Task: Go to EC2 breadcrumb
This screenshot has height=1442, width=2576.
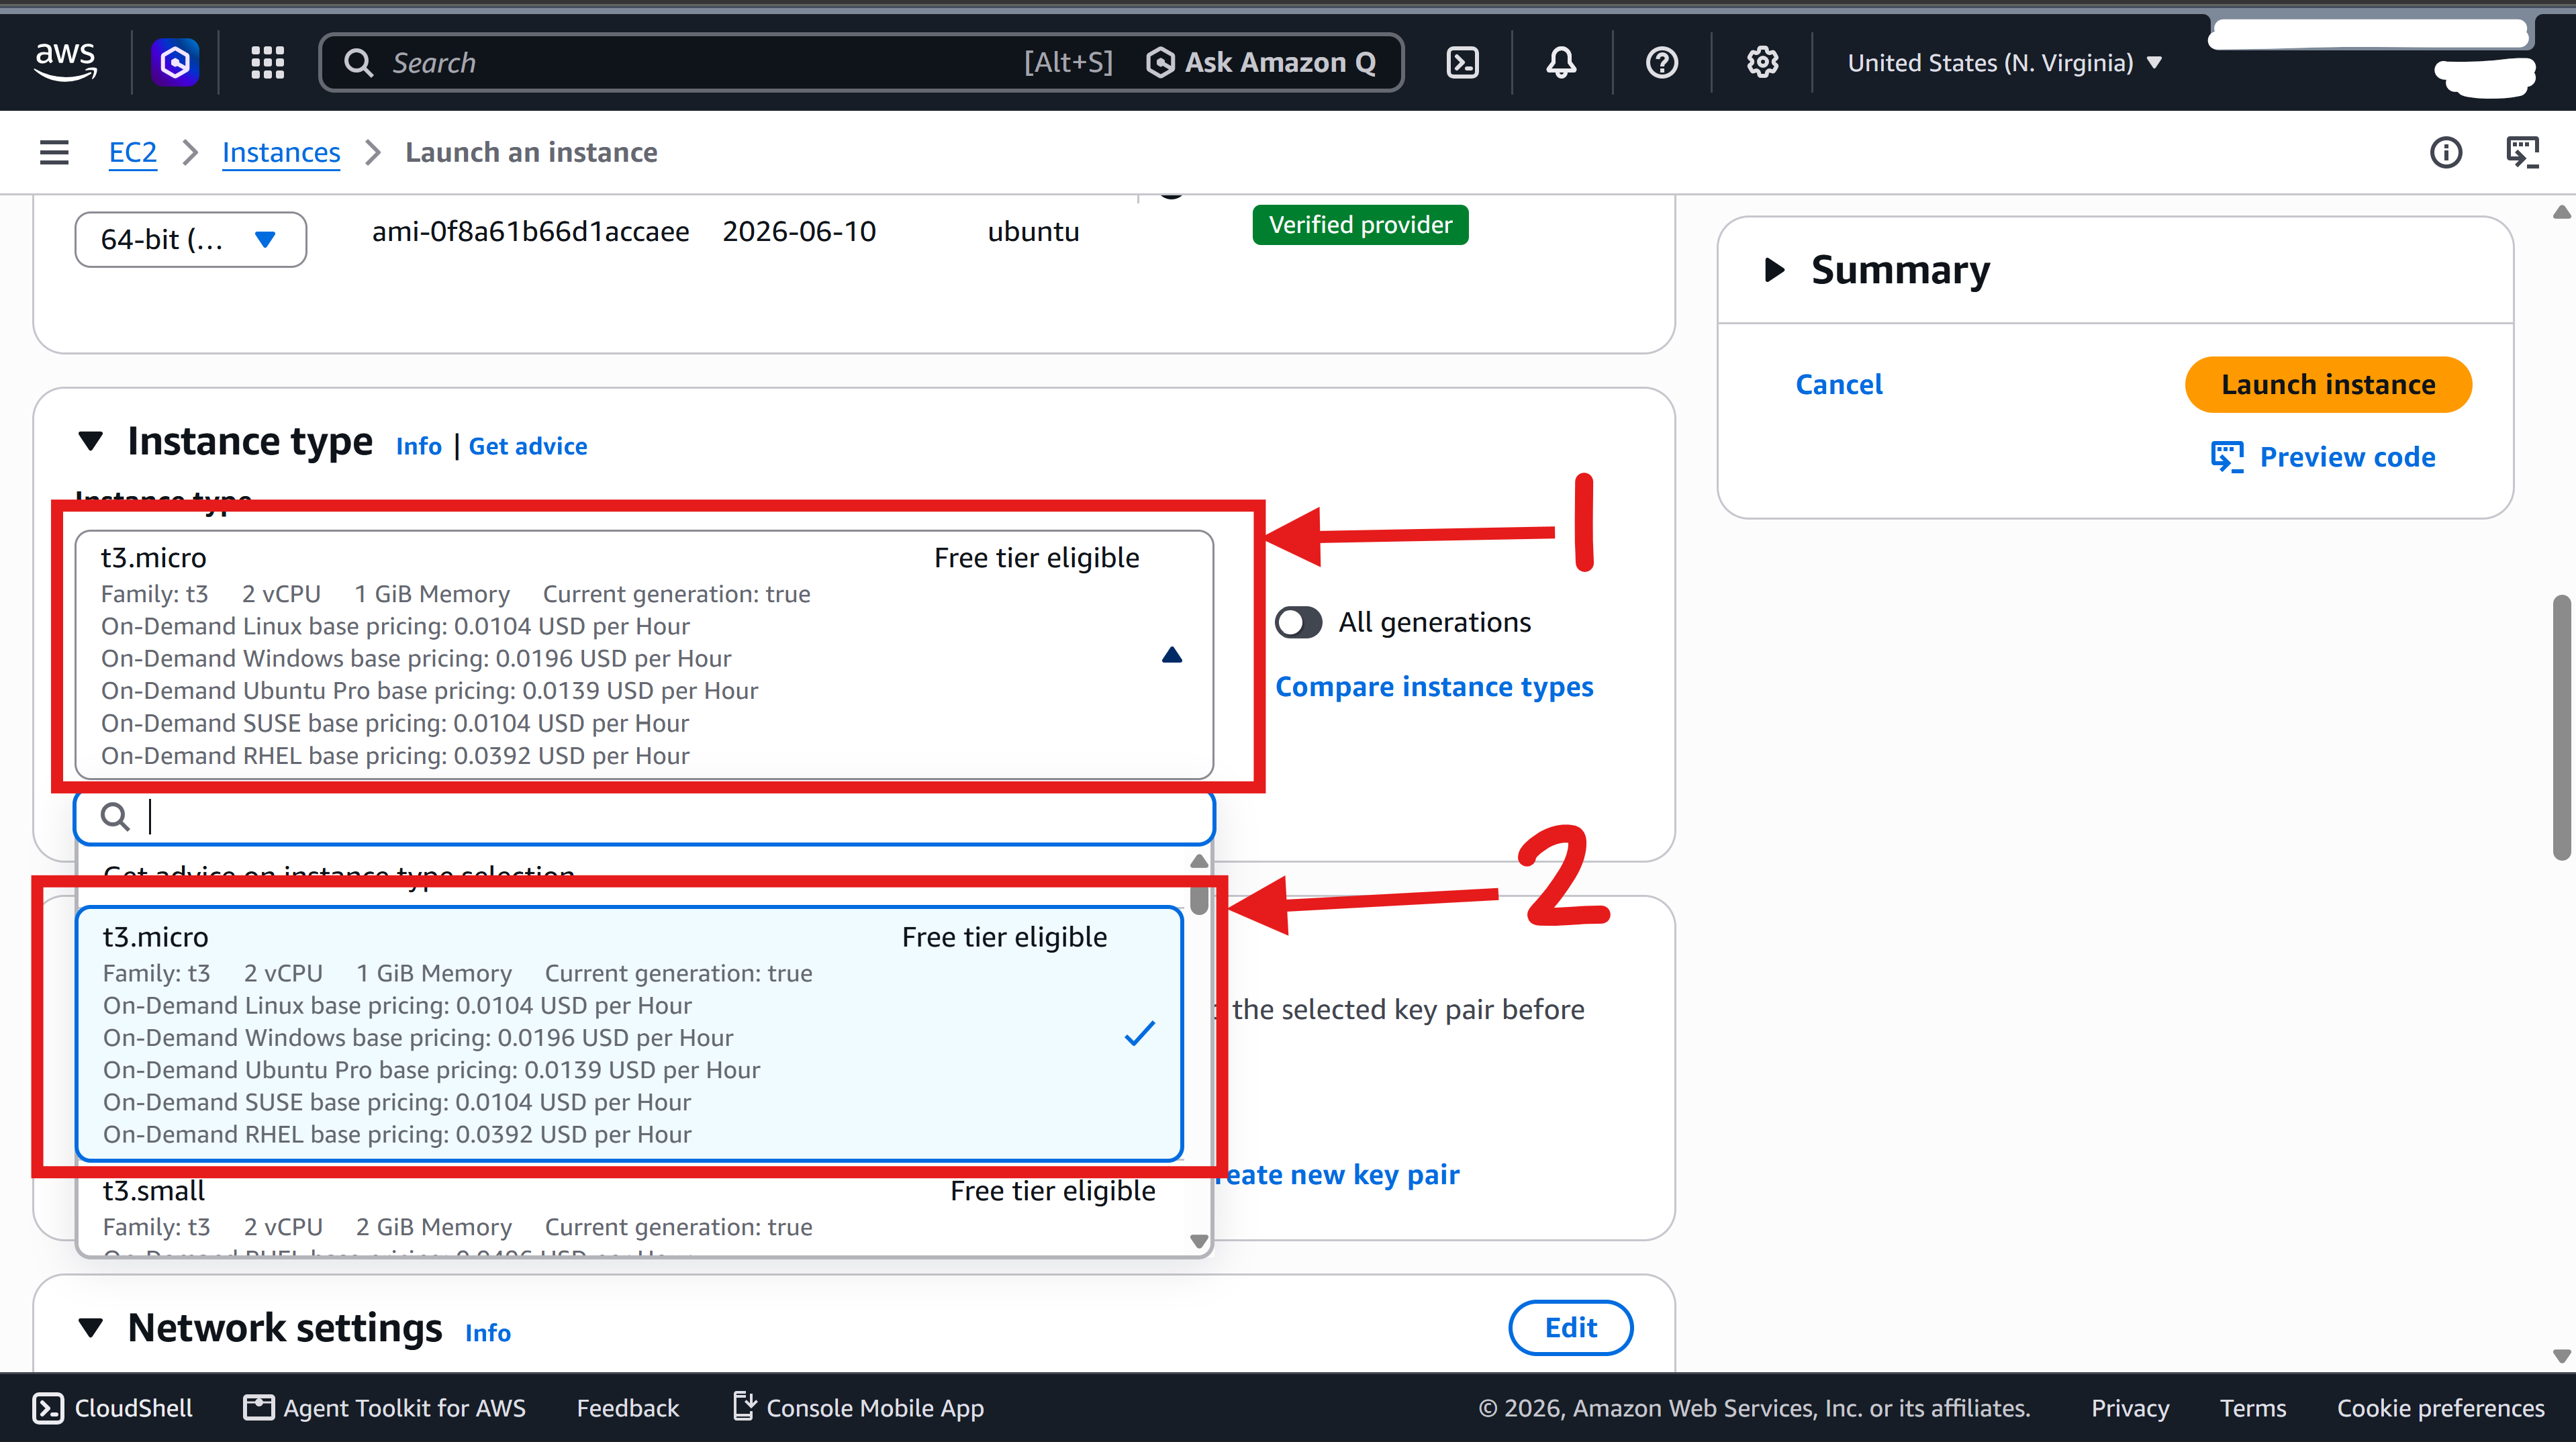Action: tap(133, 152)
